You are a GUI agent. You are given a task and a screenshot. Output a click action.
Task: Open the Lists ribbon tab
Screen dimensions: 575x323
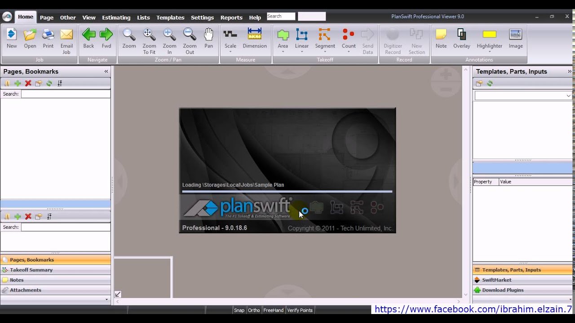[143, 17]
